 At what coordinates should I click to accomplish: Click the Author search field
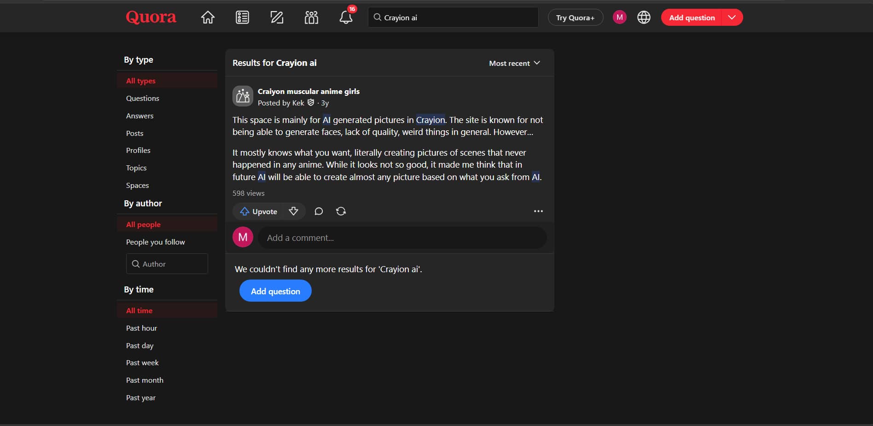[167, 264]
